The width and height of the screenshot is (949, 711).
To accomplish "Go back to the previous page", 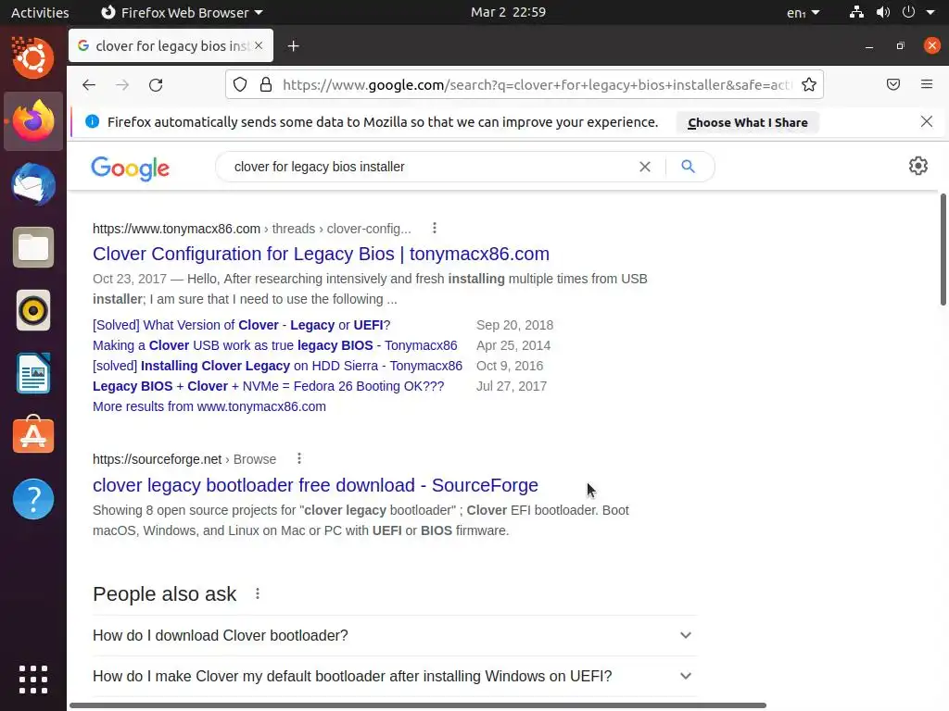I will (89, 84).
